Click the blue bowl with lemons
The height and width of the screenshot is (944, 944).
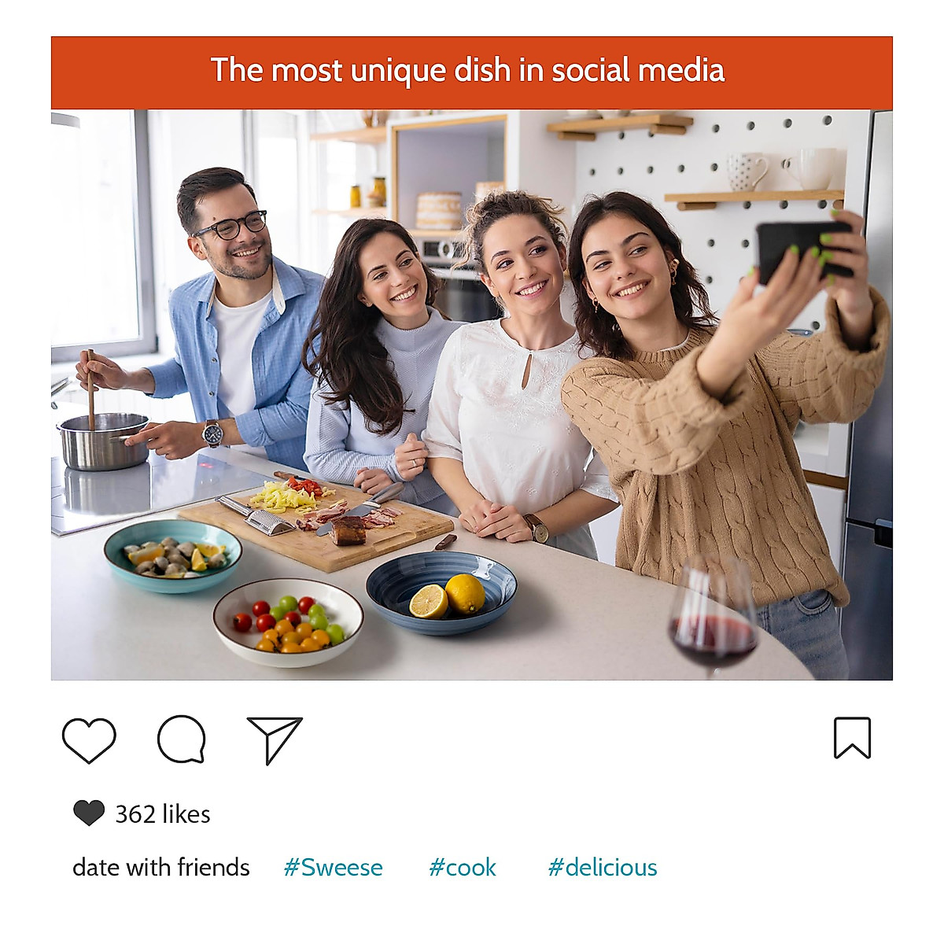click(441, 592)
